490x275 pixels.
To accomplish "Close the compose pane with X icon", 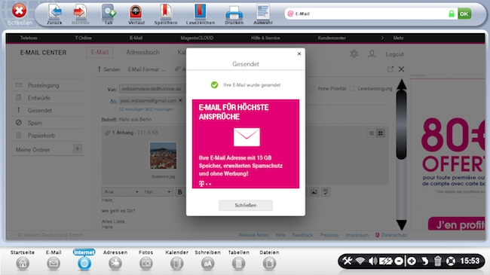I will point(402,69).
